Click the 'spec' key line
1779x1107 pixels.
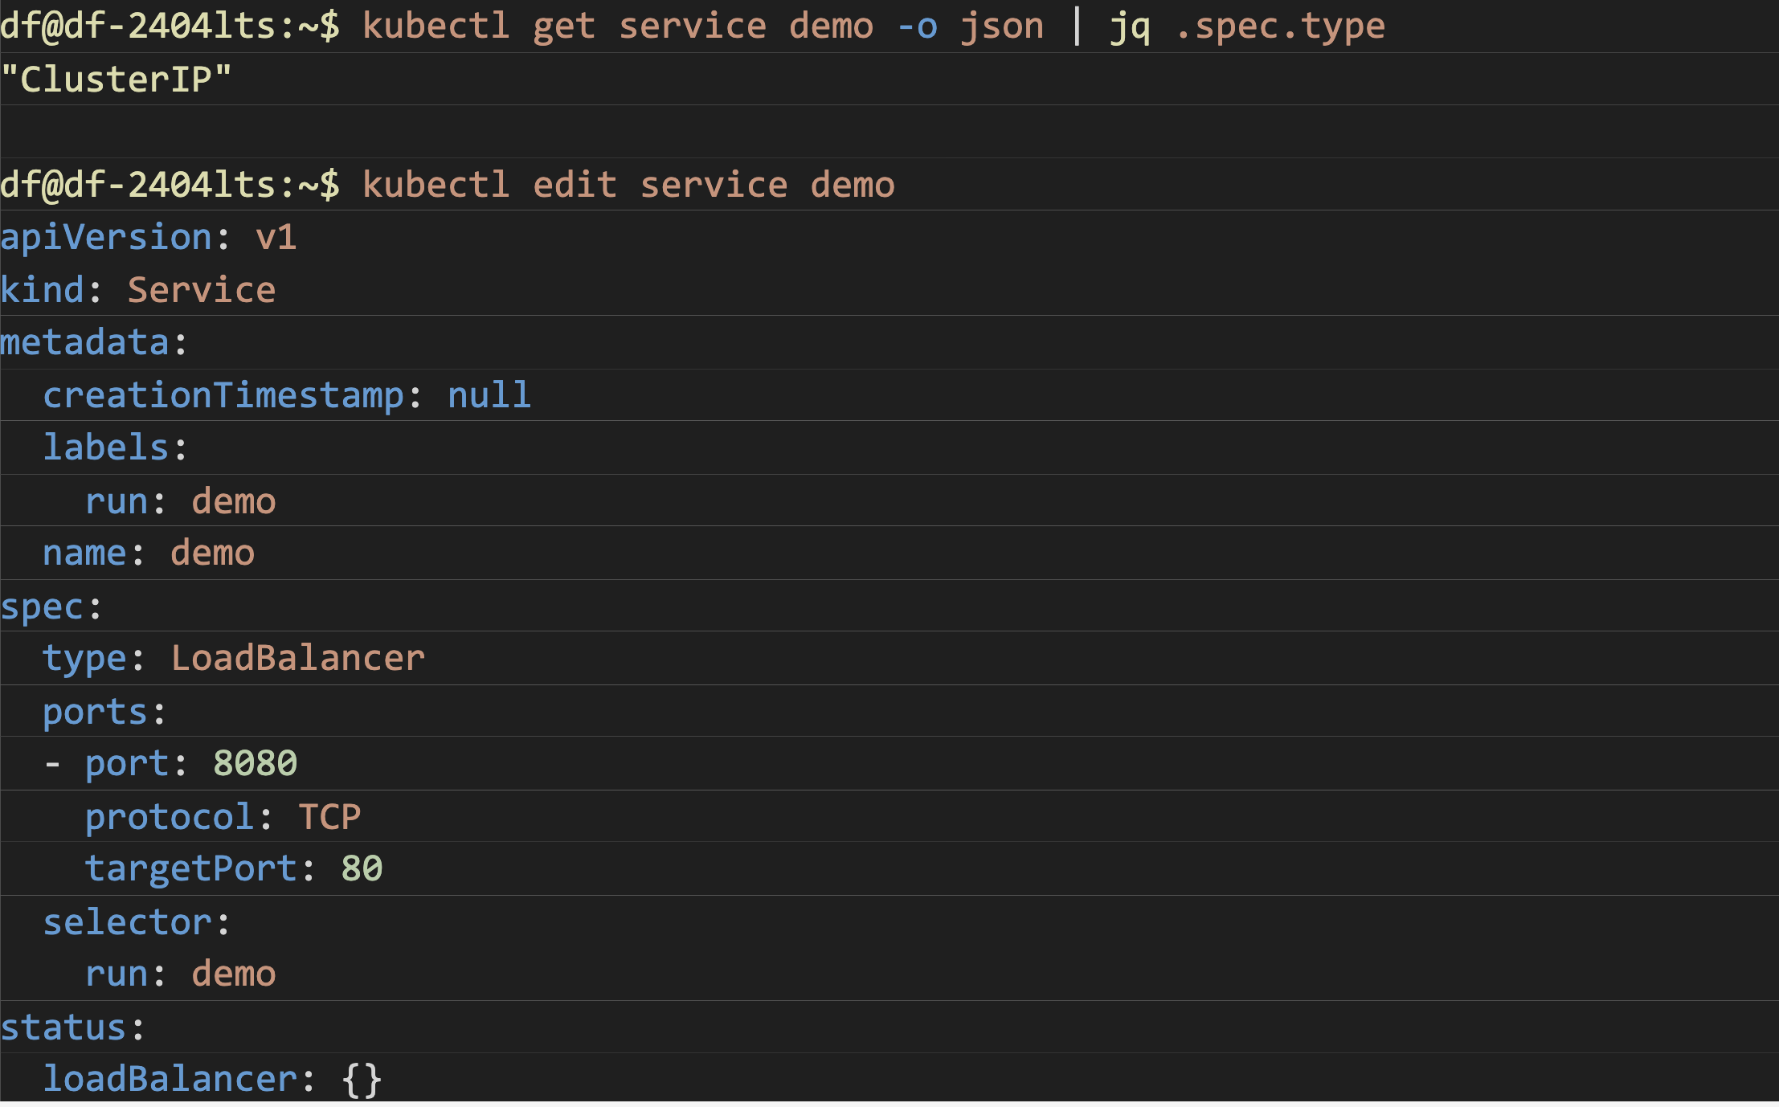coord(42,607)
